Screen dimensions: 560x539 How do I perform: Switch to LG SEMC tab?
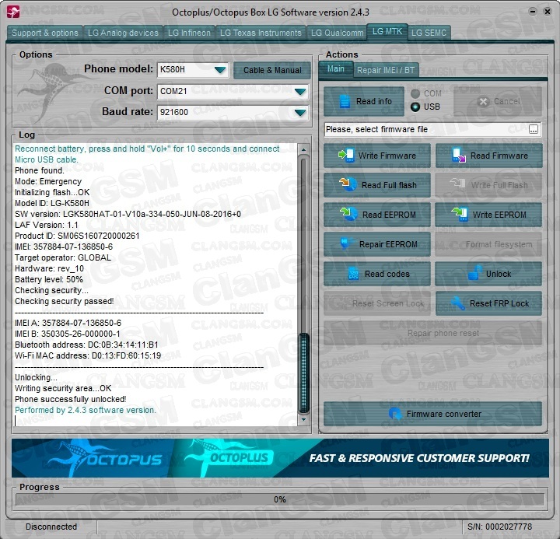click(429, 33)
